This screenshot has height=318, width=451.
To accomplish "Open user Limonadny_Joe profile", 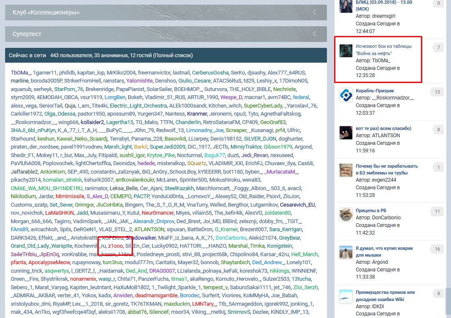I will coord(205,130).
